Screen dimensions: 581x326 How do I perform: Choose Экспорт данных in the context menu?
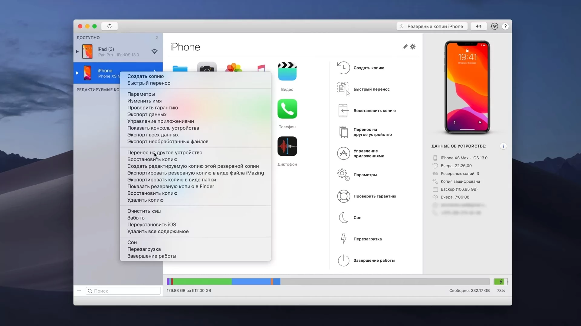pos(195,114)
